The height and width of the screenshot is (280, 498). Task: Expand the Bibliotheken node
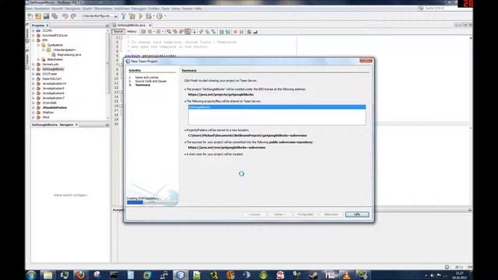point(38,60)
